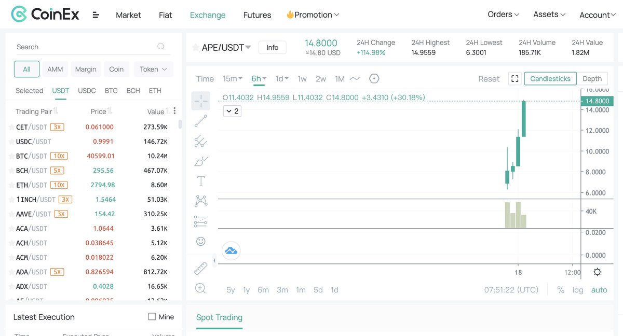Select the crosshair cursor tool
This screenshot has height=336, width=623.
pyautogui.click(x=201, y=101)
